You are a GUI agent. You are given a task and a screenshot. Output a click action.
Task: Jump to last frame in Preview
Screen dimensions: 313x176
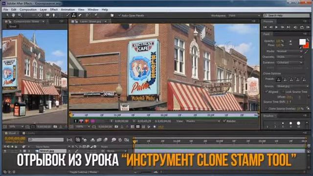(289, 27)
